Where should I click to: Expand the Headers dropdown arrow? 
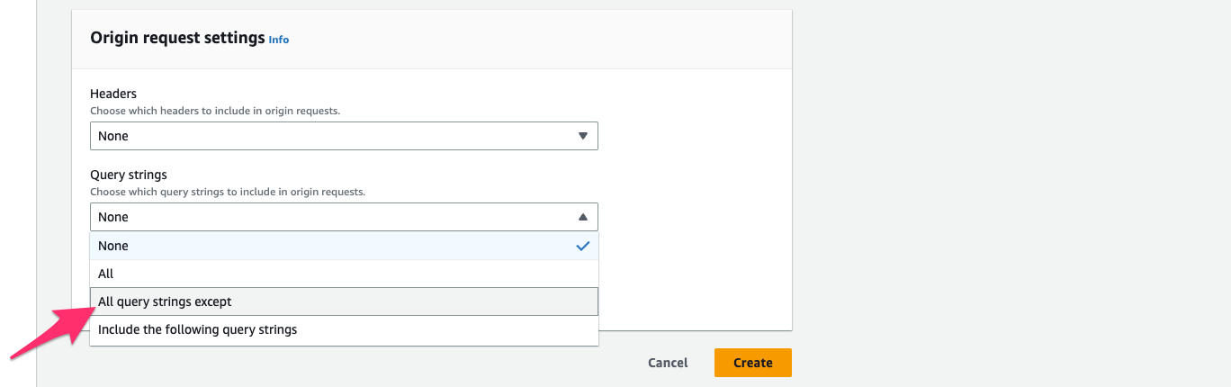tap(582, 136)
